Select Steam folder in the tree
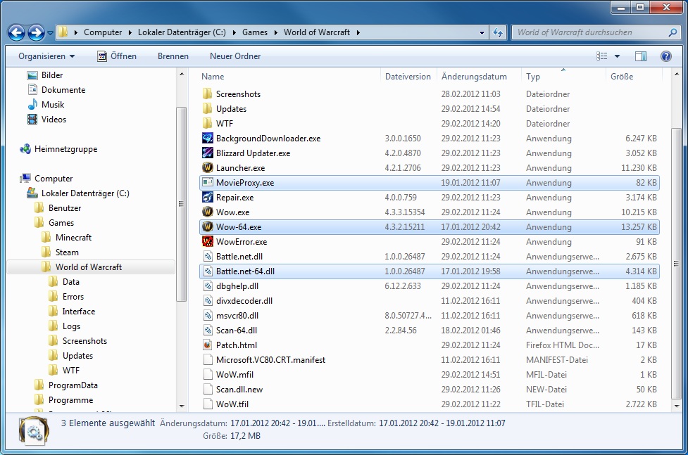The height and width of the screenshot is (455, 688). click(x=60, y=252)
